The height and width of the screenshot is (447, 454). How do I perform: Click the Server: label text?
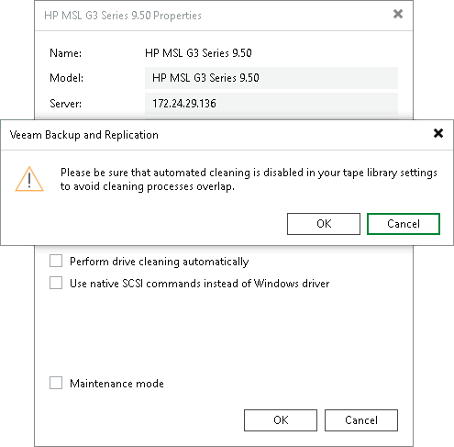click(65, 104)
